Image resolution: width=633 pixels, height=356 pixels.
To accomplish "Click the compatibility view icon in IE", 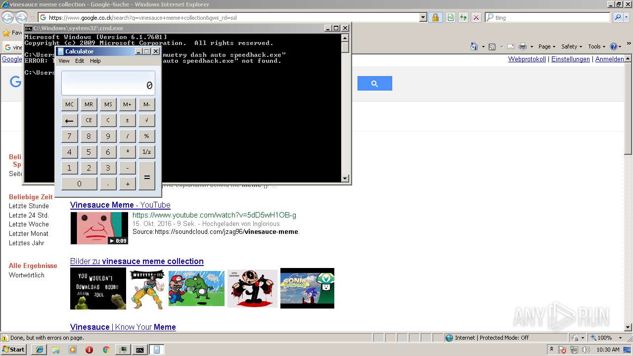I will [x=451, y=17].
